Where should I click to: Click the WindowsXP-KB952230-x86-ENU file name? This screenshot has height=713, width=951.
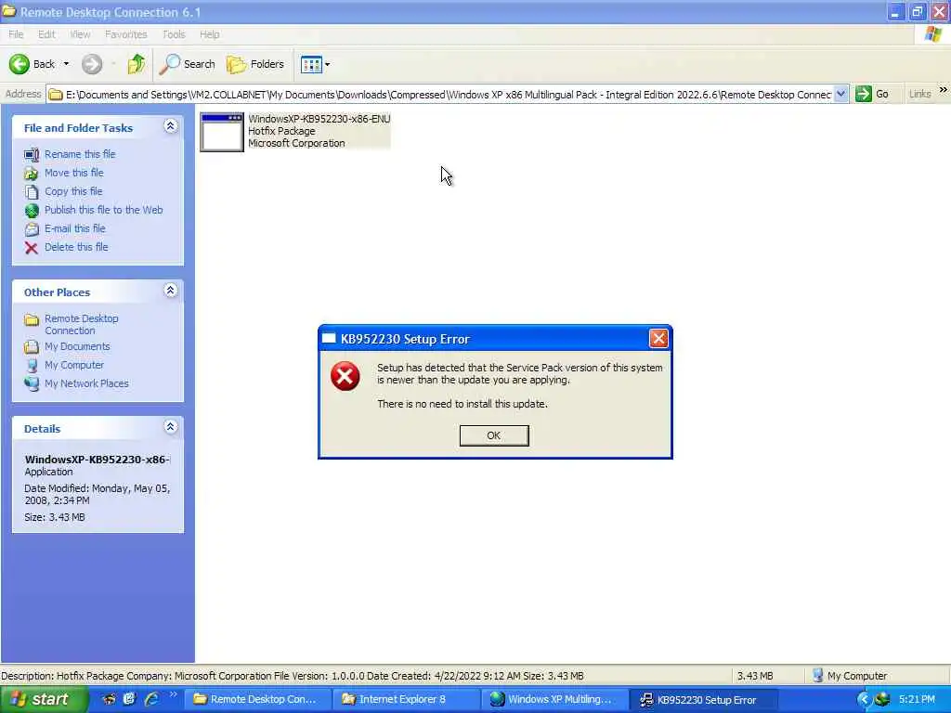(x=319, y=119)
